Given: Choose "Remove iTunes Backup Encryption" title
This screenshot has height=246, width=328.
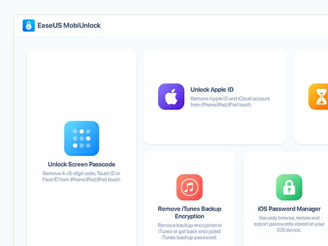Looking at the screenshot, I should click(x=189, y=212).
